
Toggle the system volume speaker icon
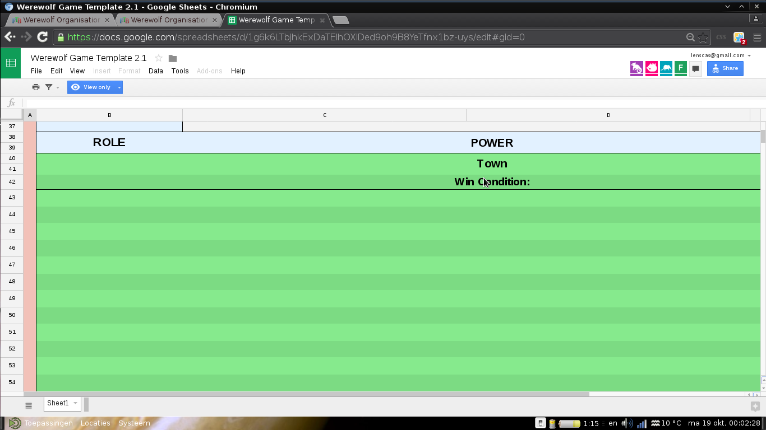[626, 423]
